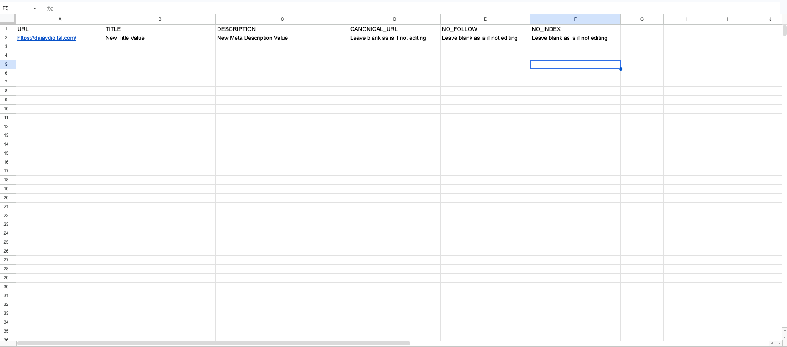Image resolution: width=787 pixels, height=347 pixels.
Task: Open the dajaydigital.com link in A2
Action: pyautogui.click(x=47, y=38)
